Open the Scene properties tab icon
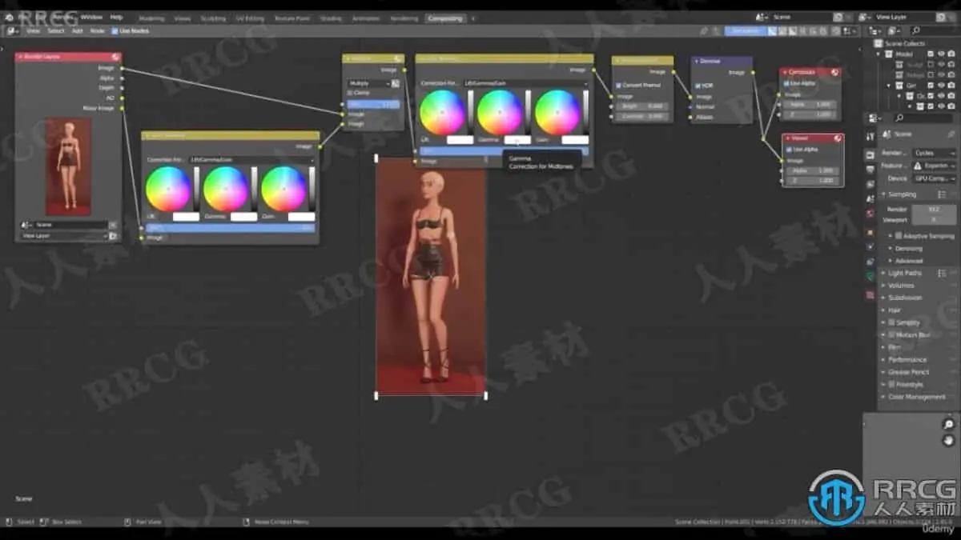961x540 pixels. pyautogui.click(x=871, y=199)
